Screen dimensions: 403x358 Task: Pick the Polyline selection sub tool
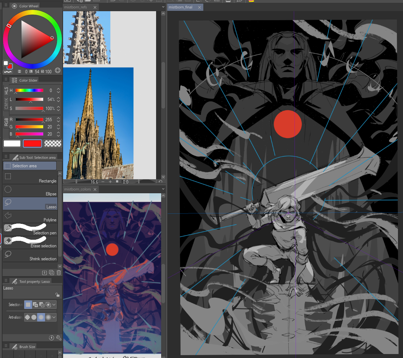30,216
